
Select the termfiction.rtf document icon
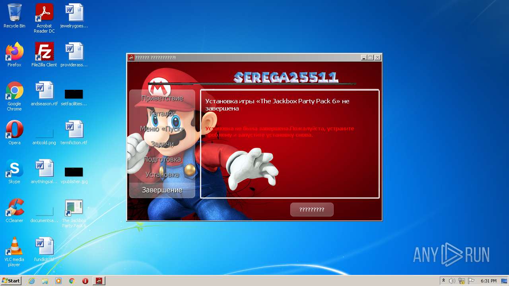point(74,132)
